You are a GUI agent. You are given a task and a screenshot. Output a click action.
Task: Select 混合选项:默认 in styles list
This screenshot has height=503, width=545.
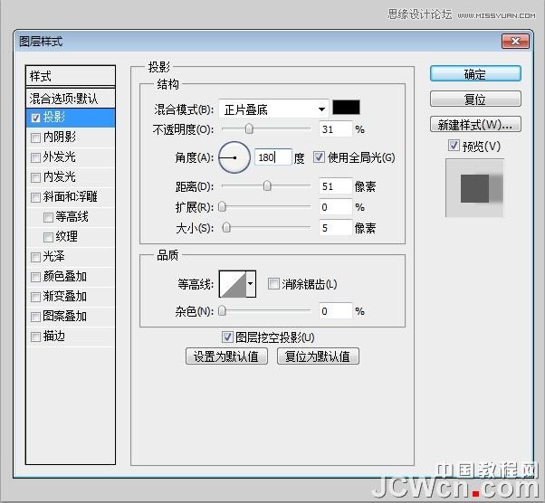[x=71, y=99]
